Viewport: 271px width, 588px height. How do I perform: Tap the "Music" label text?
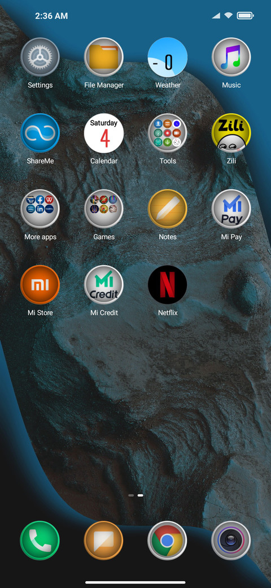[x=231, y=85]
